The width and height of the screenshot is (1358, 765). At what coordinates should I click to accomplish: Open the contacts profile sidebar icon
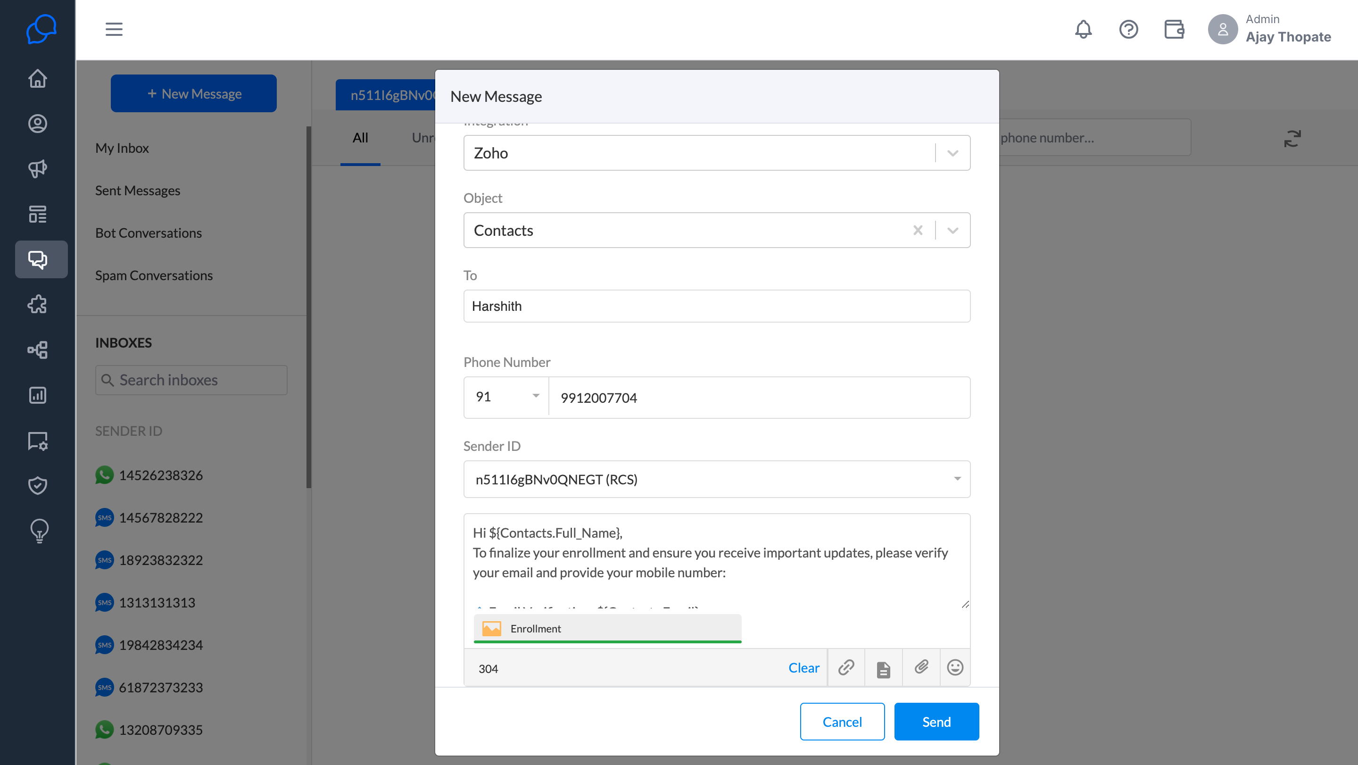point(37,124)
